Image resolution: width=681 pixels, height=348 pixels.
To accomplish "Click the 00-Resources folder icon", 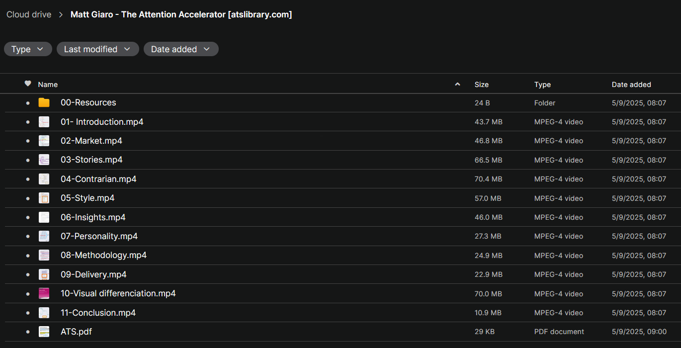I will (x=44, y=102).
